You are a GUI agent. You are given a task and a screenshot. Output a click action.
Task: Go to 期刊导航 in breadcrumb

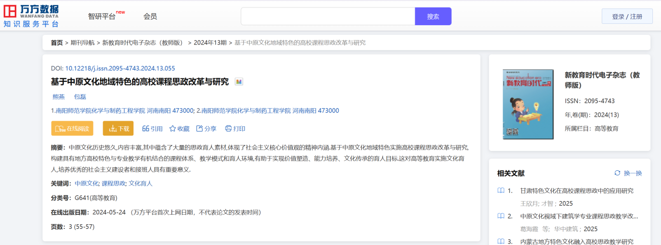82,42
